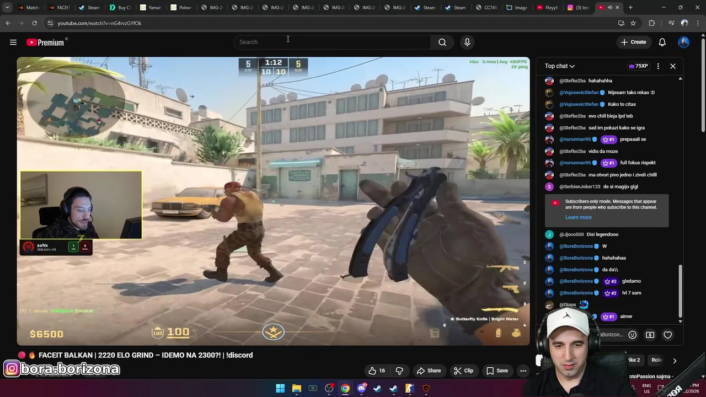
Task: Switch to the Buy CS browser tab
Action: (120, 7)
